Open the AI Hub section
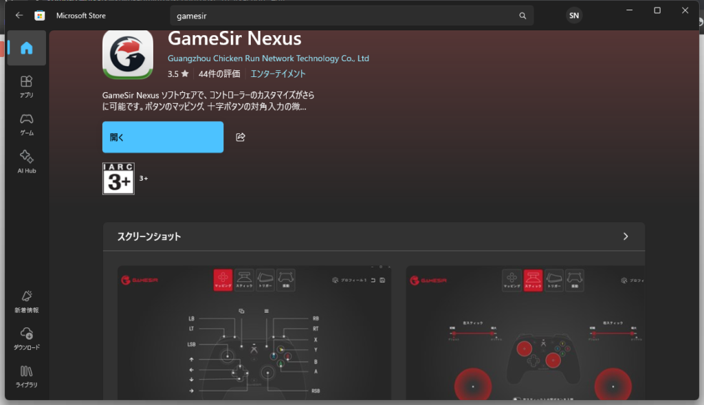 (27, 162)
